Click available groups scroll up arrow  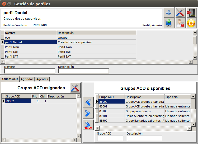[194, 96]
